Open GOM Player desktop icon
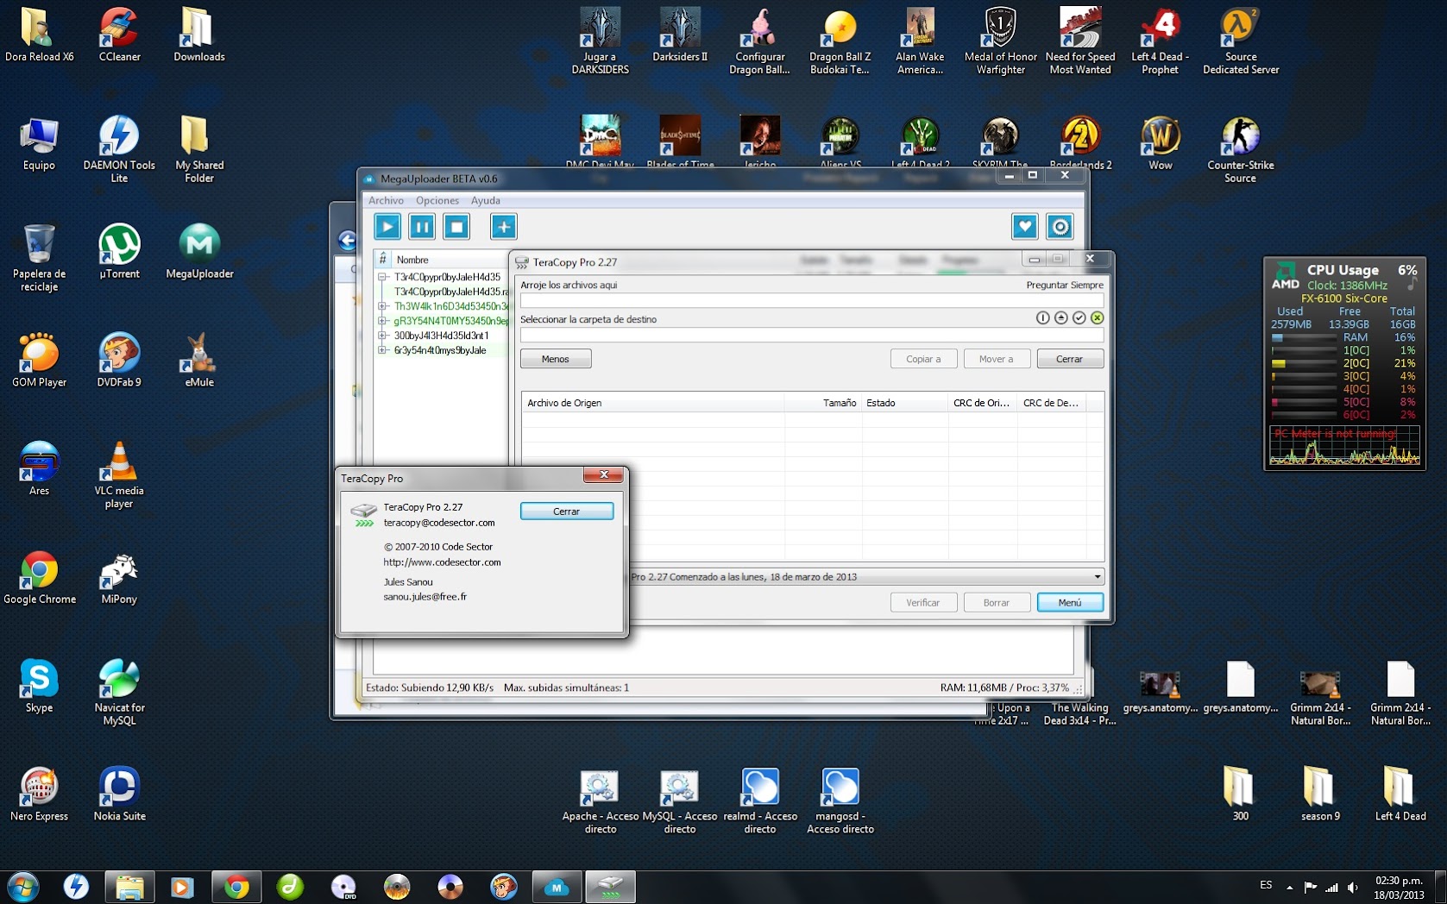 click(x=39, y=361)
